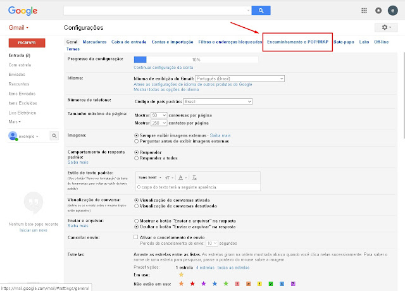Select Perguntar antes de exibir imagens externas
405x291 pixels.
tap(137, 141)
